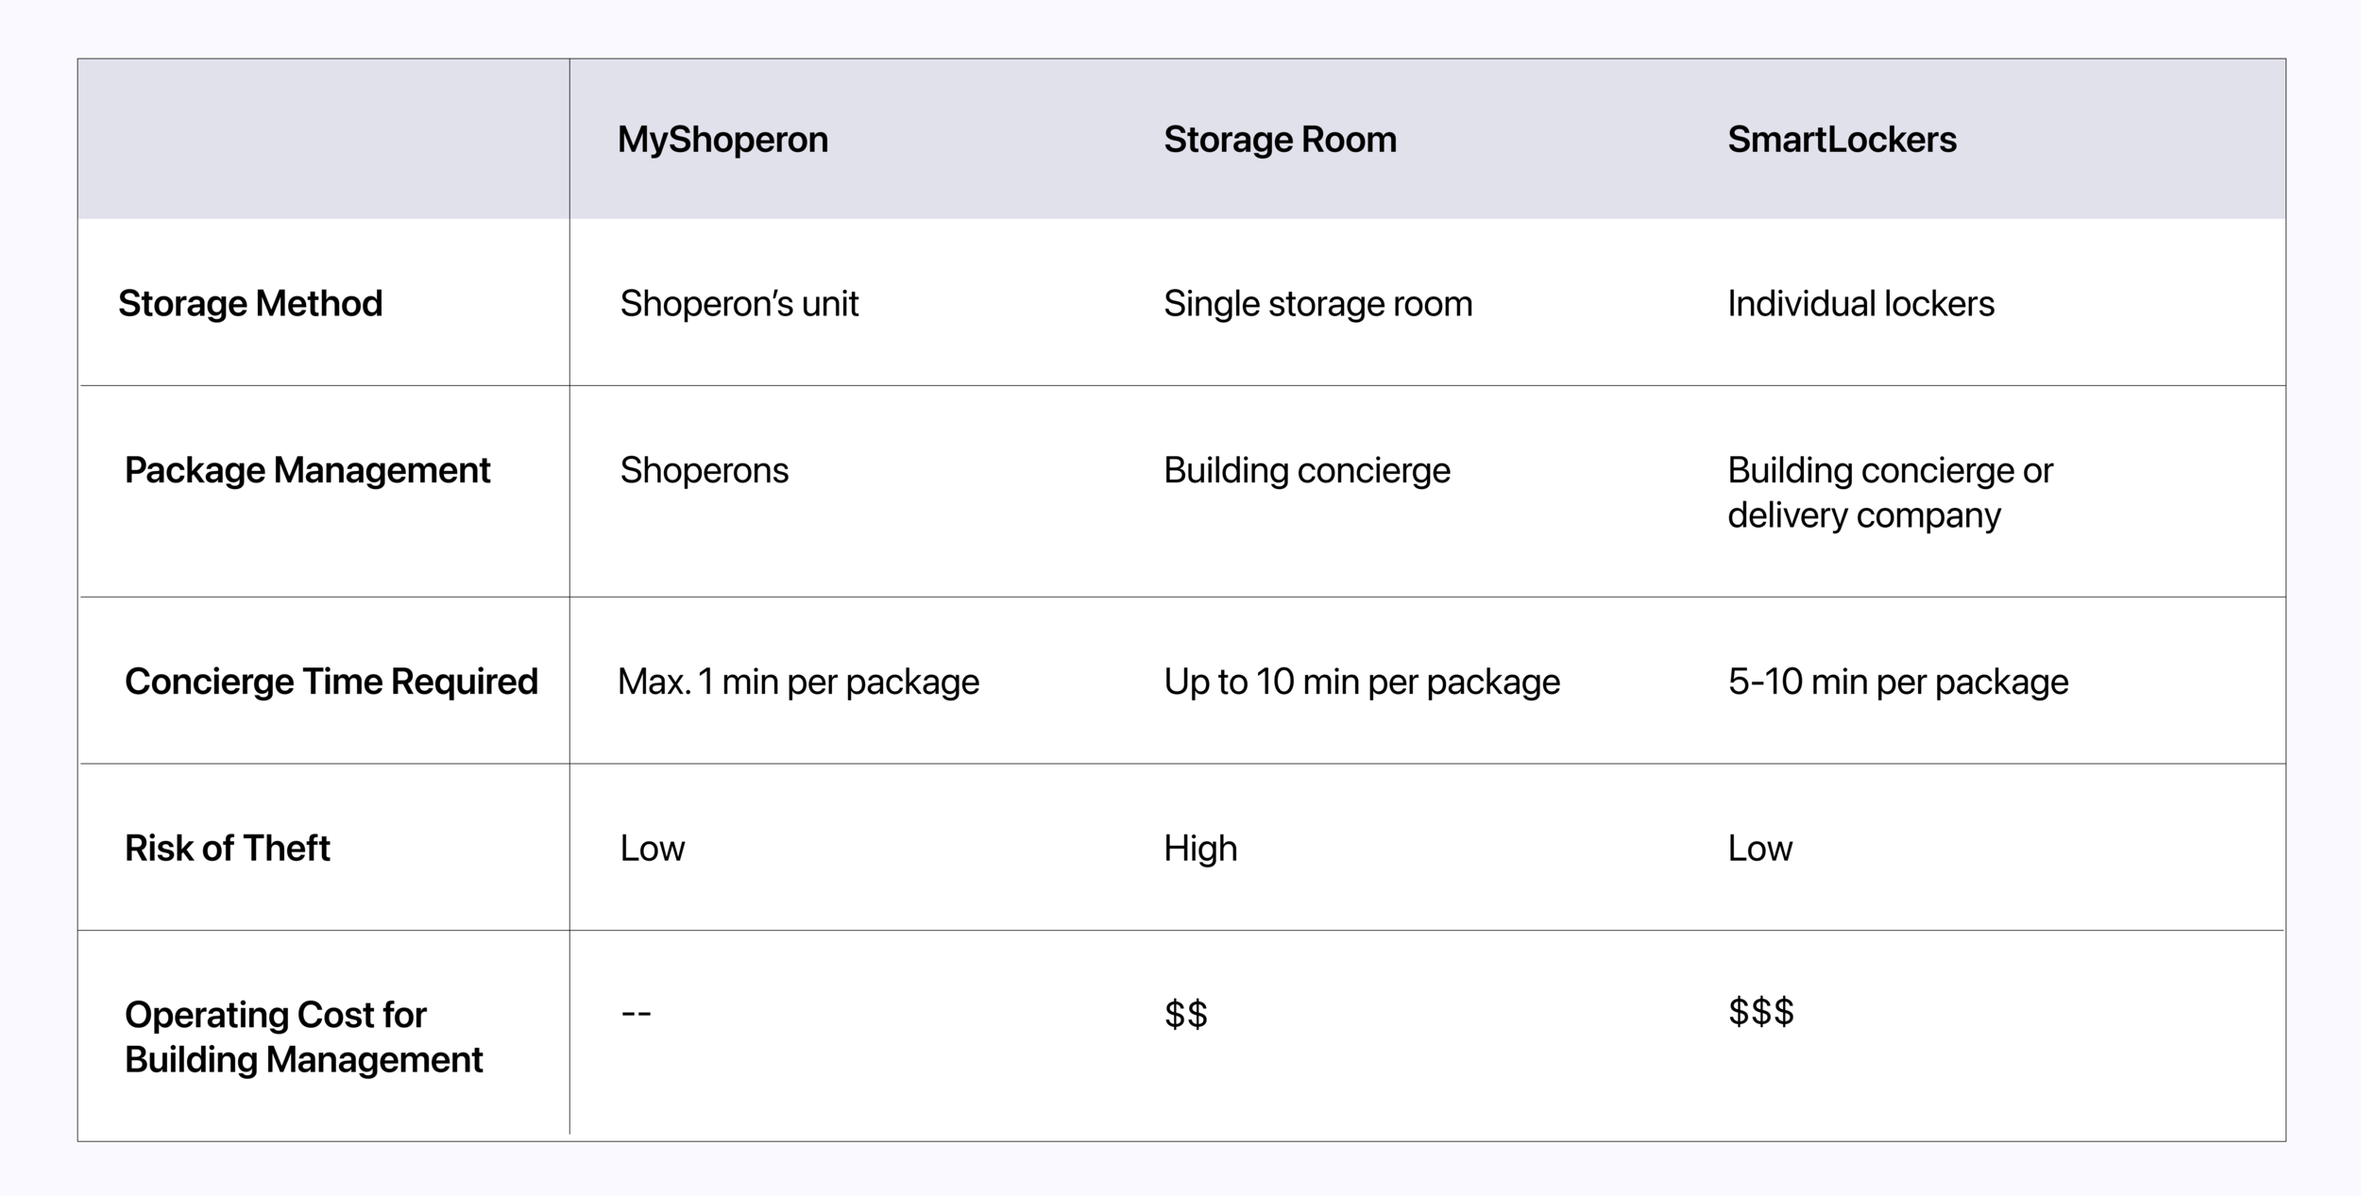Click the $$$ operating cost cell
The height and width of the screenshot is (1196, 2361).
[x=1760, y=1012]
